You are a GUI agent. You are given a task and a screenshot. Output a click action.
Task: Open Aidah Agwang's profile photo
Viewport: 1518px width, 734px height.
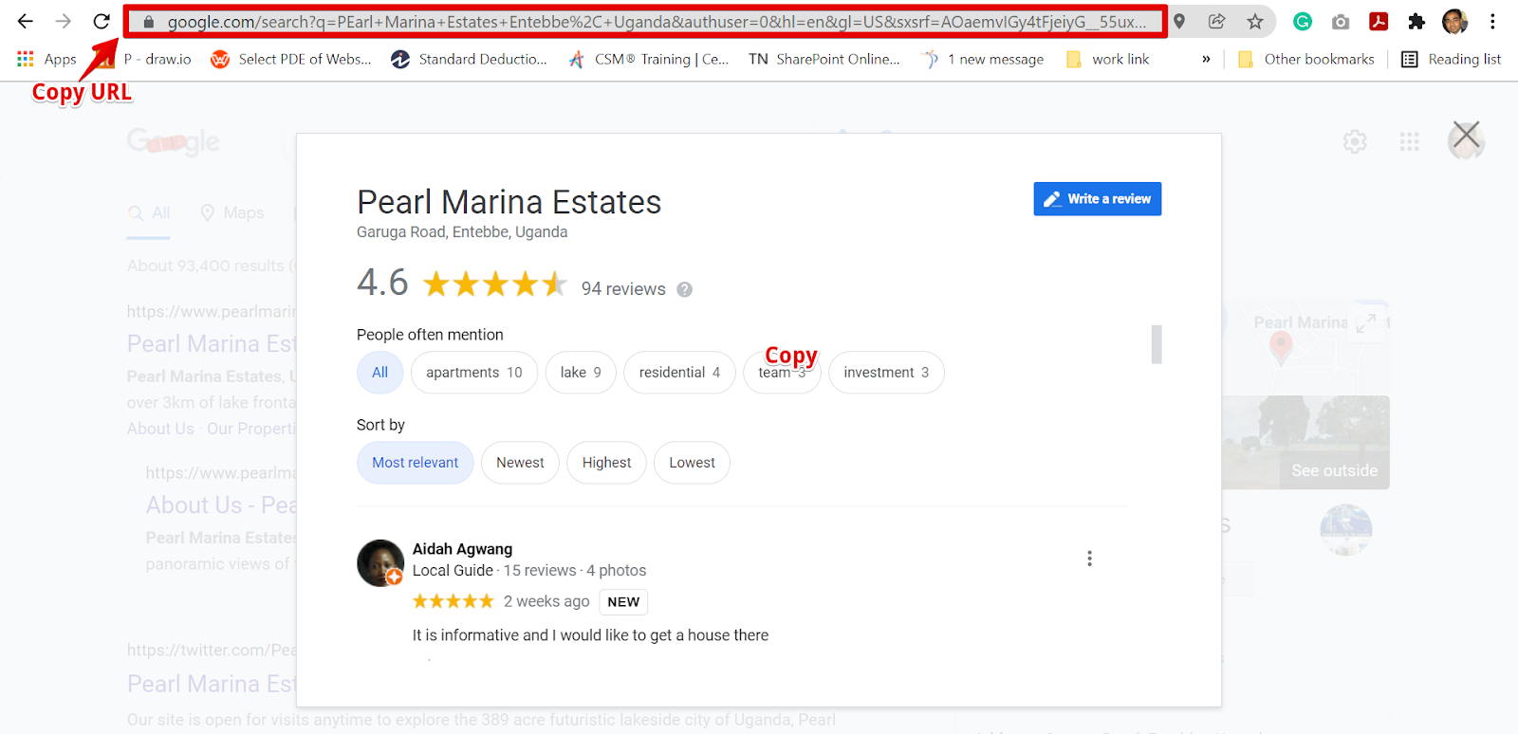click(x=380, y=563)
